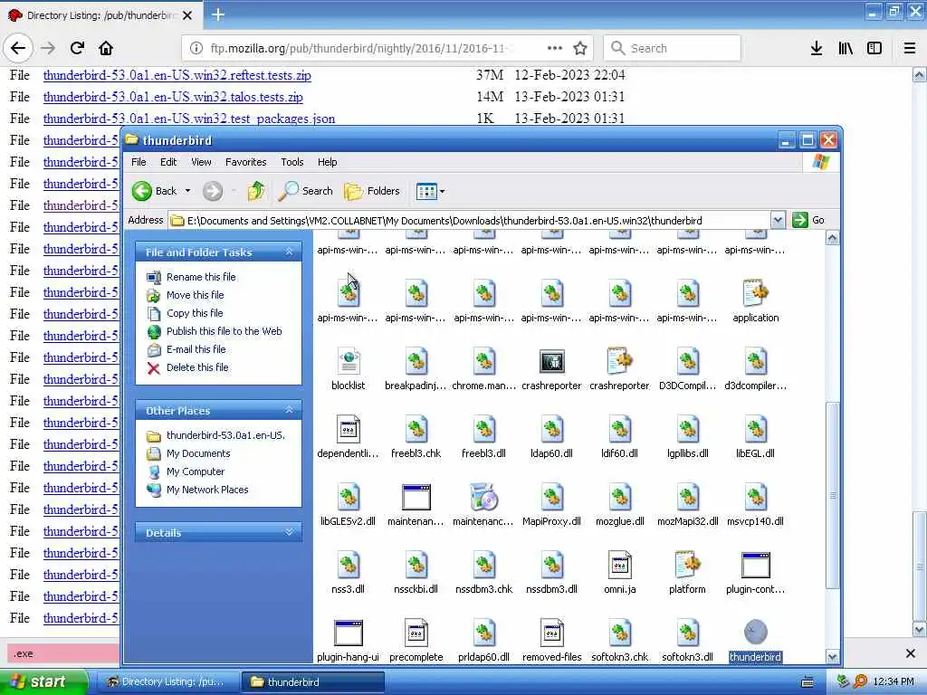Select the libEGL.dll file icon
The width and height of the screenshot is (927, 695).
coord(755,429)
